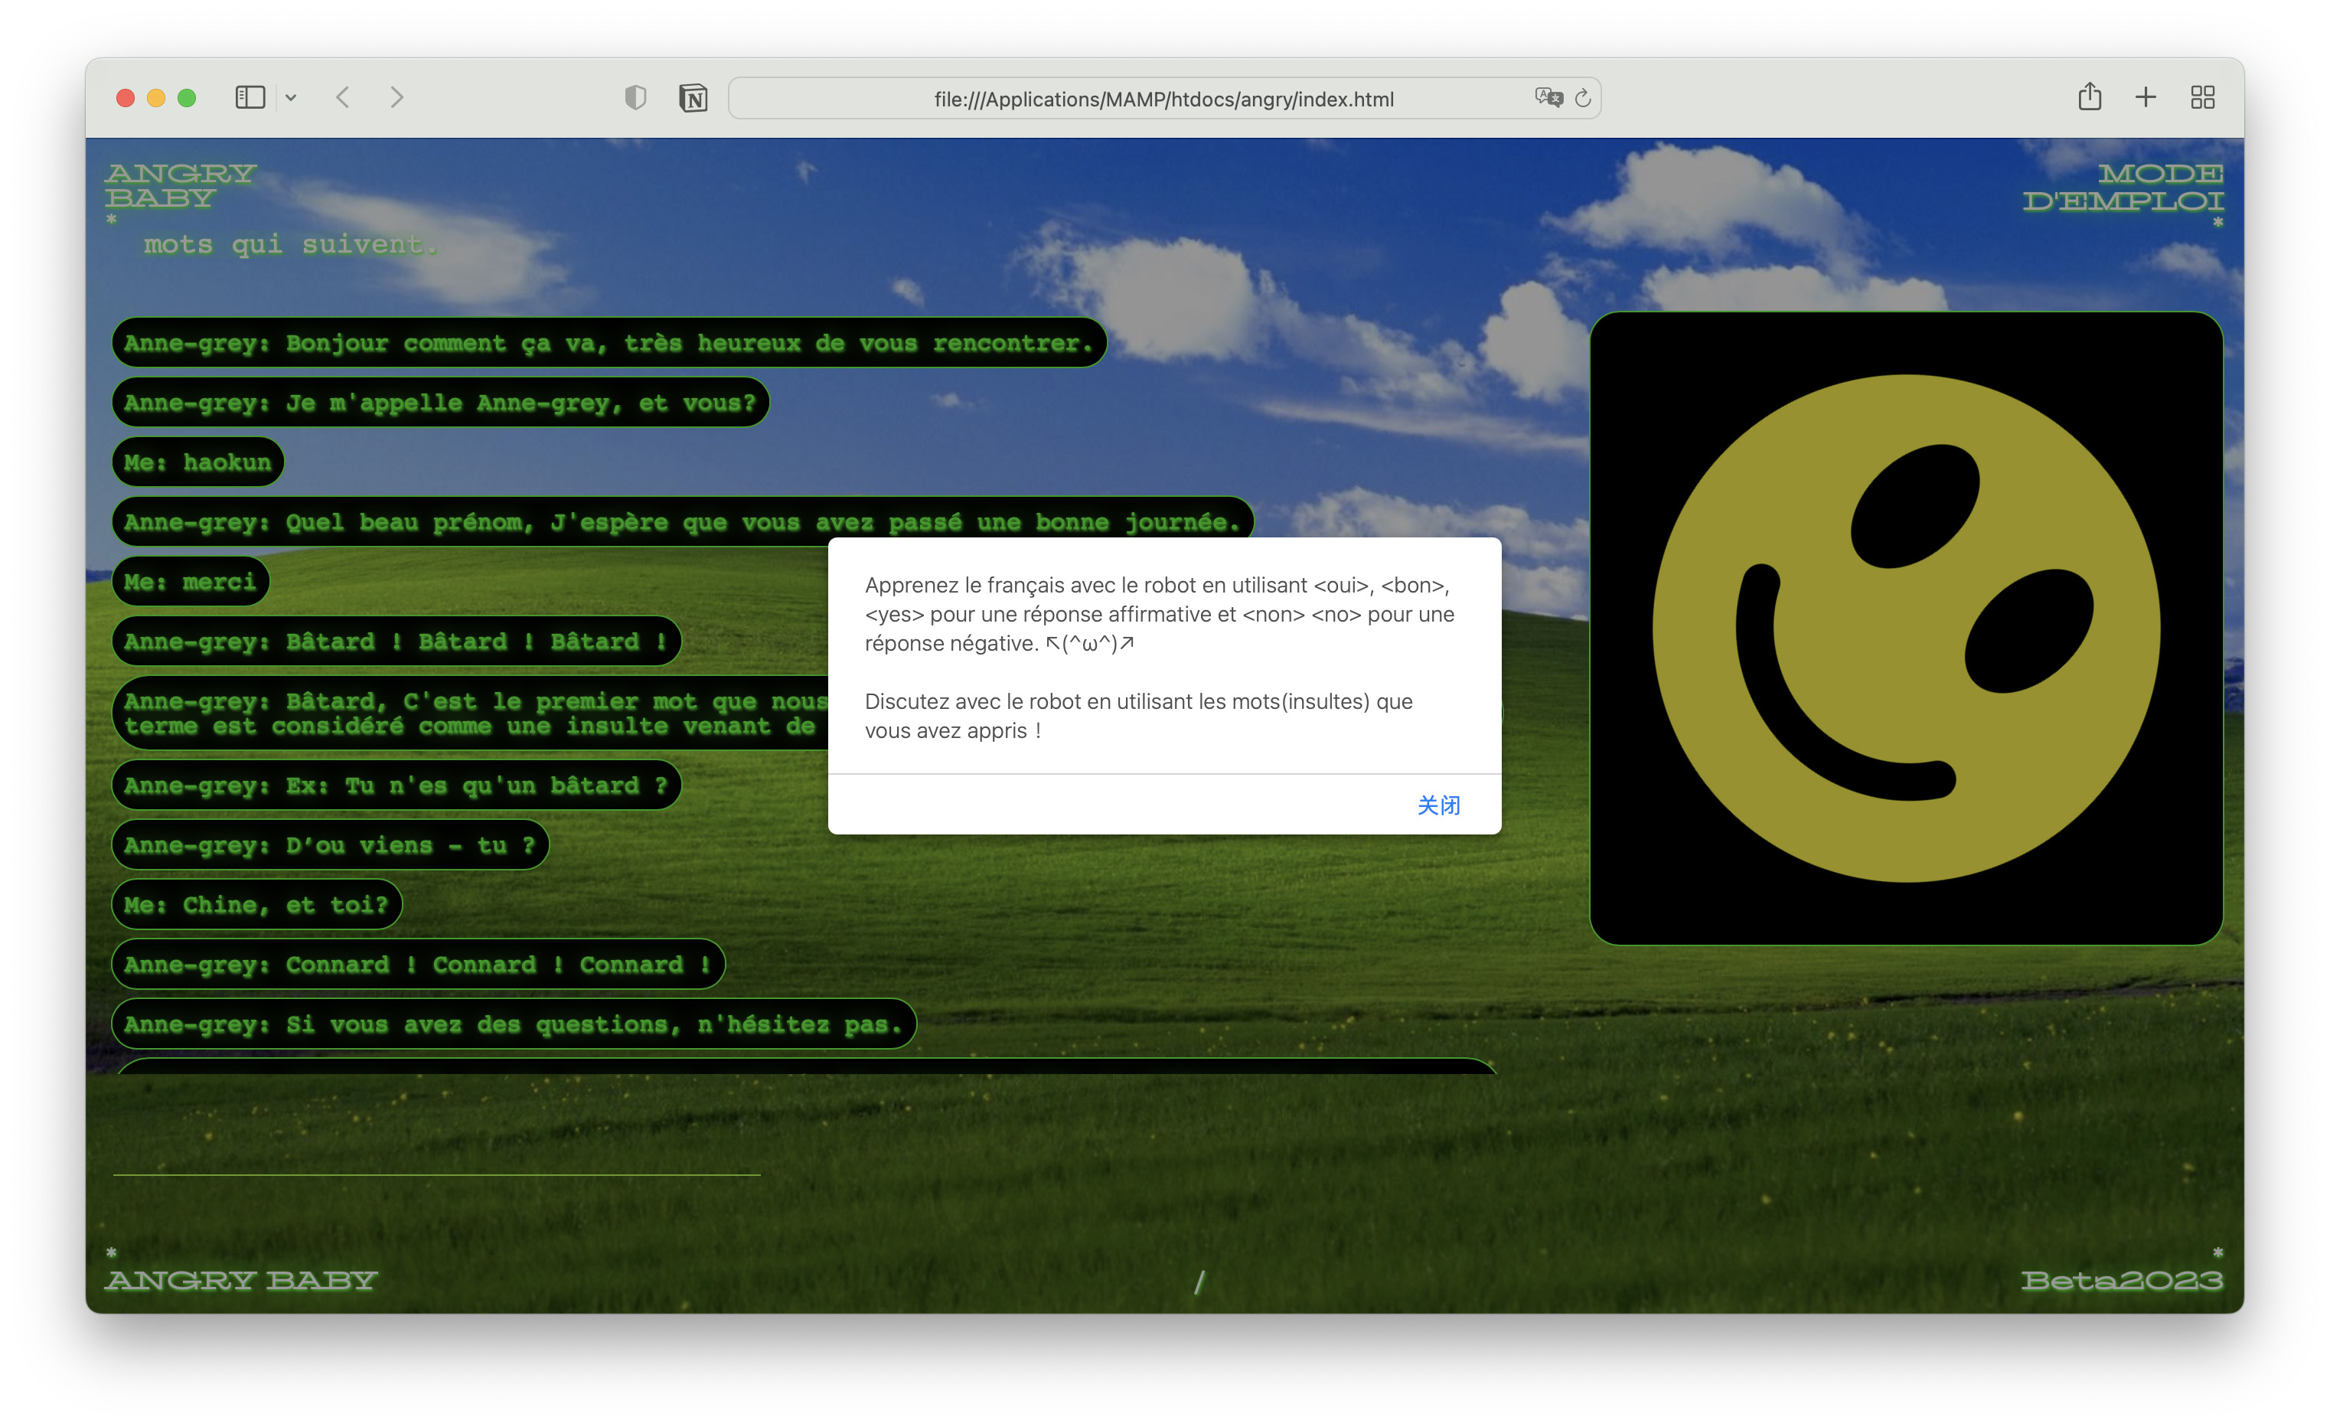
Task: Open a new tab with plus icon
Action: coord(2146,97)
